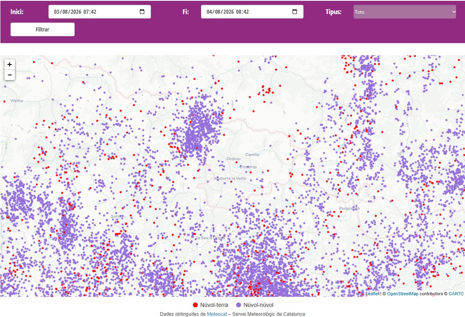465x317 pixels.
Task: Click the la Seu d'Urgell map label
Action: tap(211, 238)
